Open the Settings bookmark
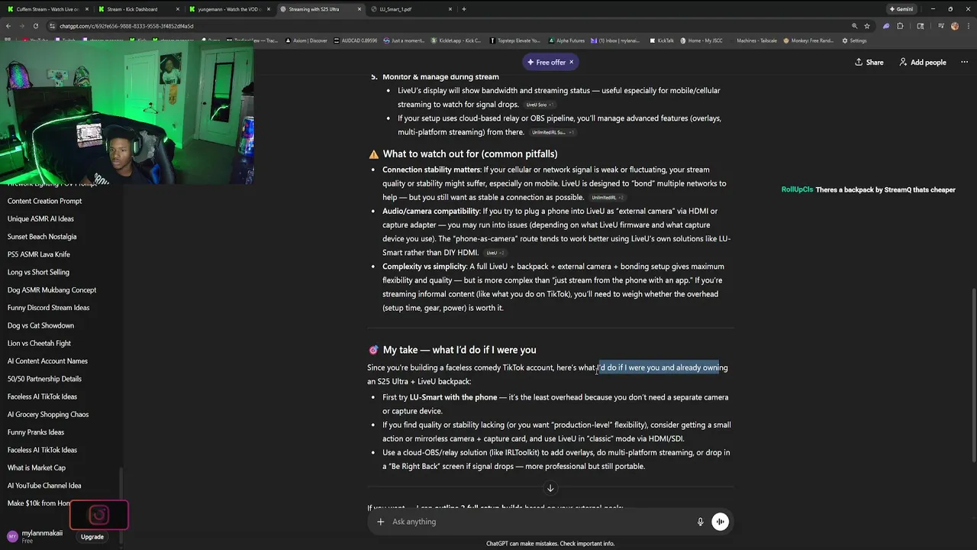Viewport: 977px width, 550px height. coord(854,40)
